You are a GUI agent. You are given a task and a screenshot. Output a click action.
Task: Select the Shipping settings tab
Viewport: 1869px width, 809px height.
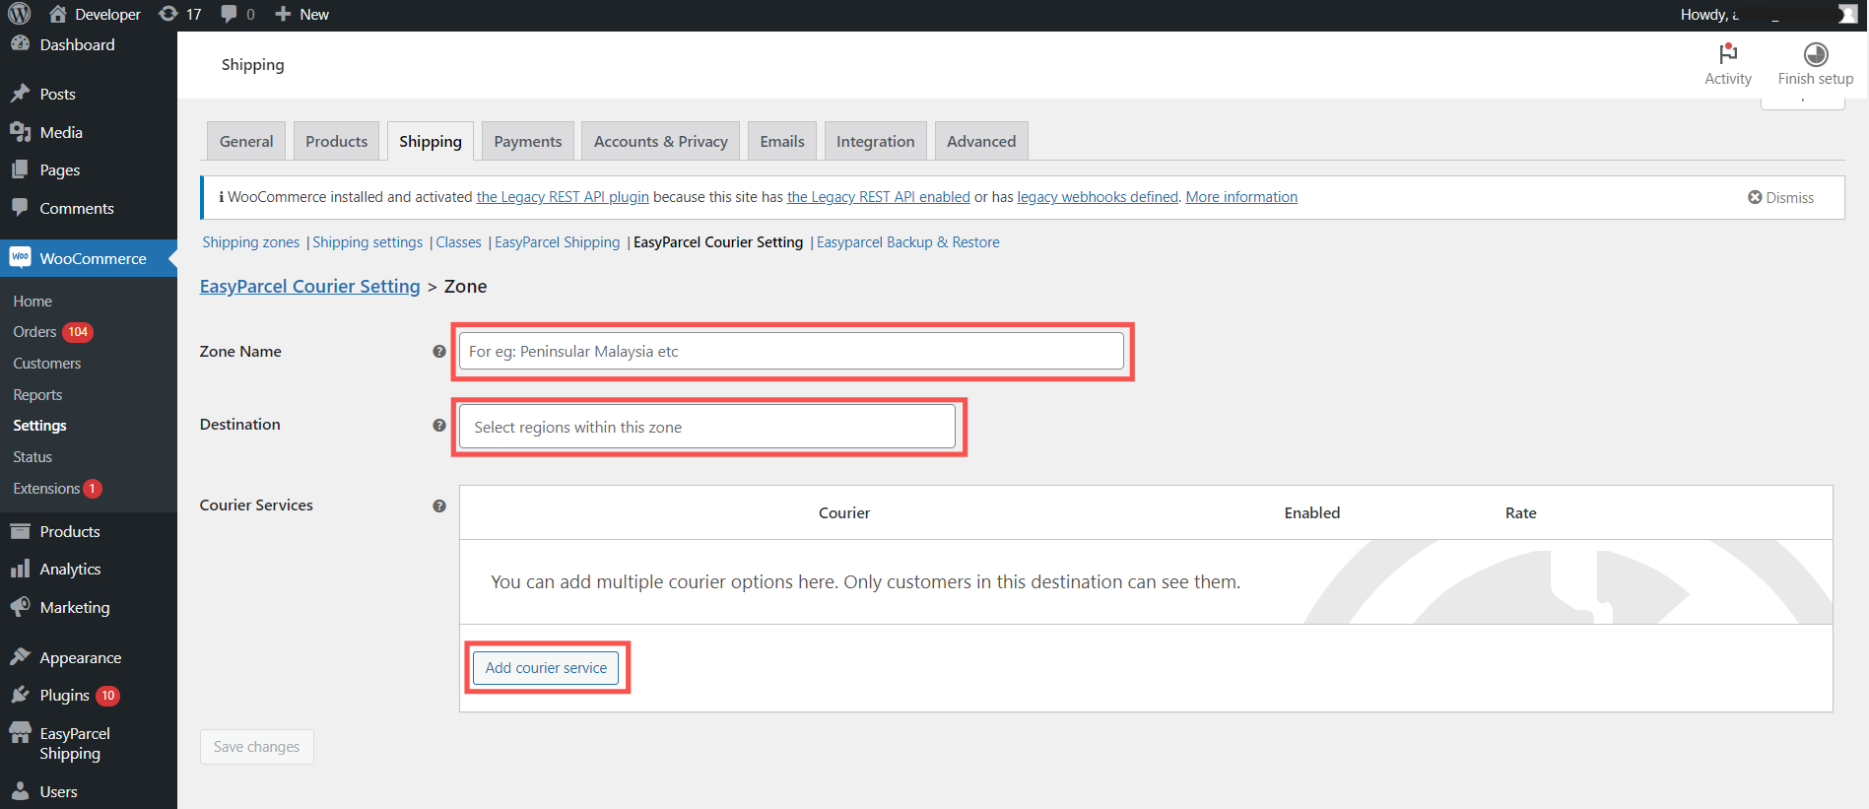click(x=431, y=141)
